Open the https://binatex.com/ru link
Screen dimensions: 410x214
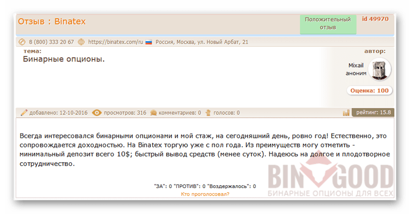click(116, 42)
